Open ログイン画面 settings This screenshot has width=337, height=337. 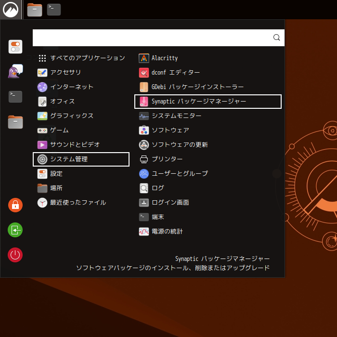click(x=208, y=203)
